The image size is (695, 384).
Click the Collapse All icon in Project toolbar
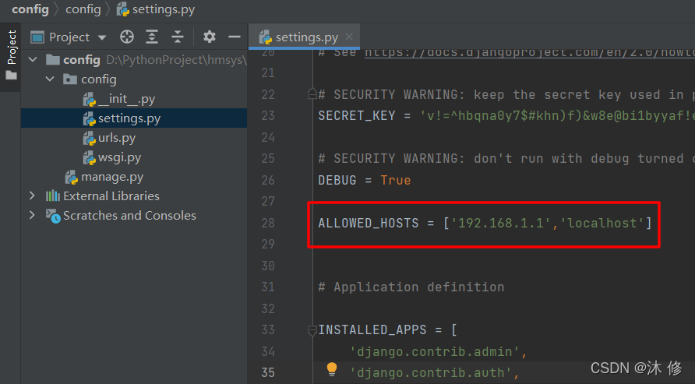point(178,37)
